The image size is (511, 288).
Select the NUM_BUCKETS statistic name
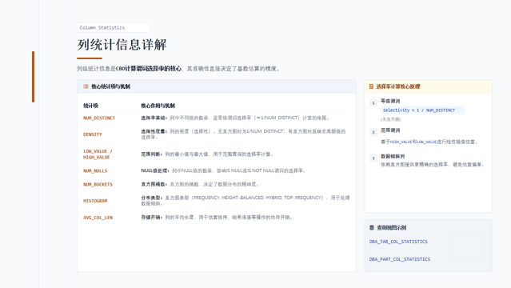click(x=98, y=185)
